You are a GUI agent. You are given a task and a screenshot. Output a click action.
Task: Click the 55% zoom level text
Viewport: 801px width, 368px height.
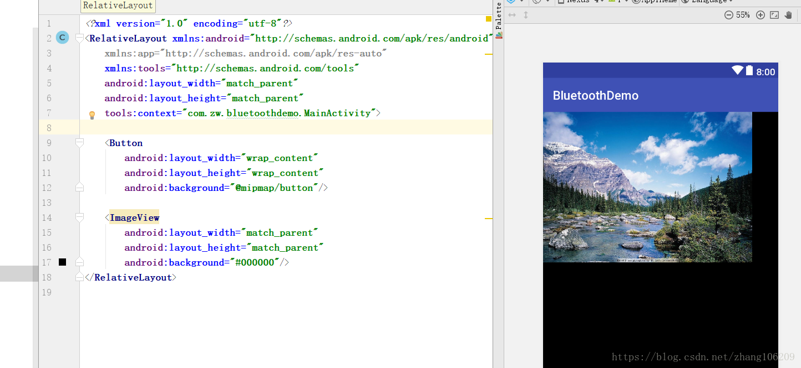click(743, 15)
